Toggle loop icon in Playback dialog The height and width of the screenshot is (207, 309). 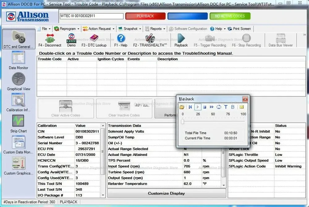(x=219, y=107)
